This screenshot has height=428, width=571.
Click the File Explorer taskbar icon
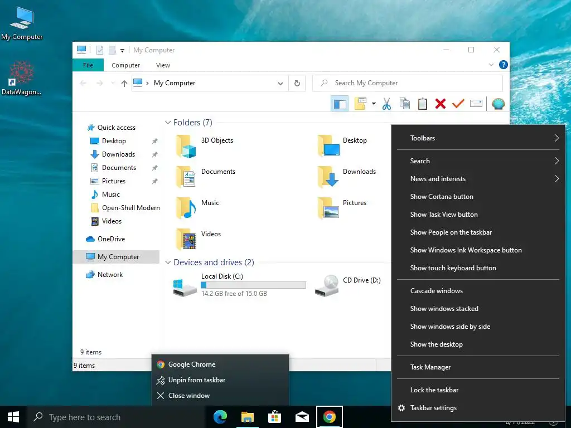[x=247, y=417]
